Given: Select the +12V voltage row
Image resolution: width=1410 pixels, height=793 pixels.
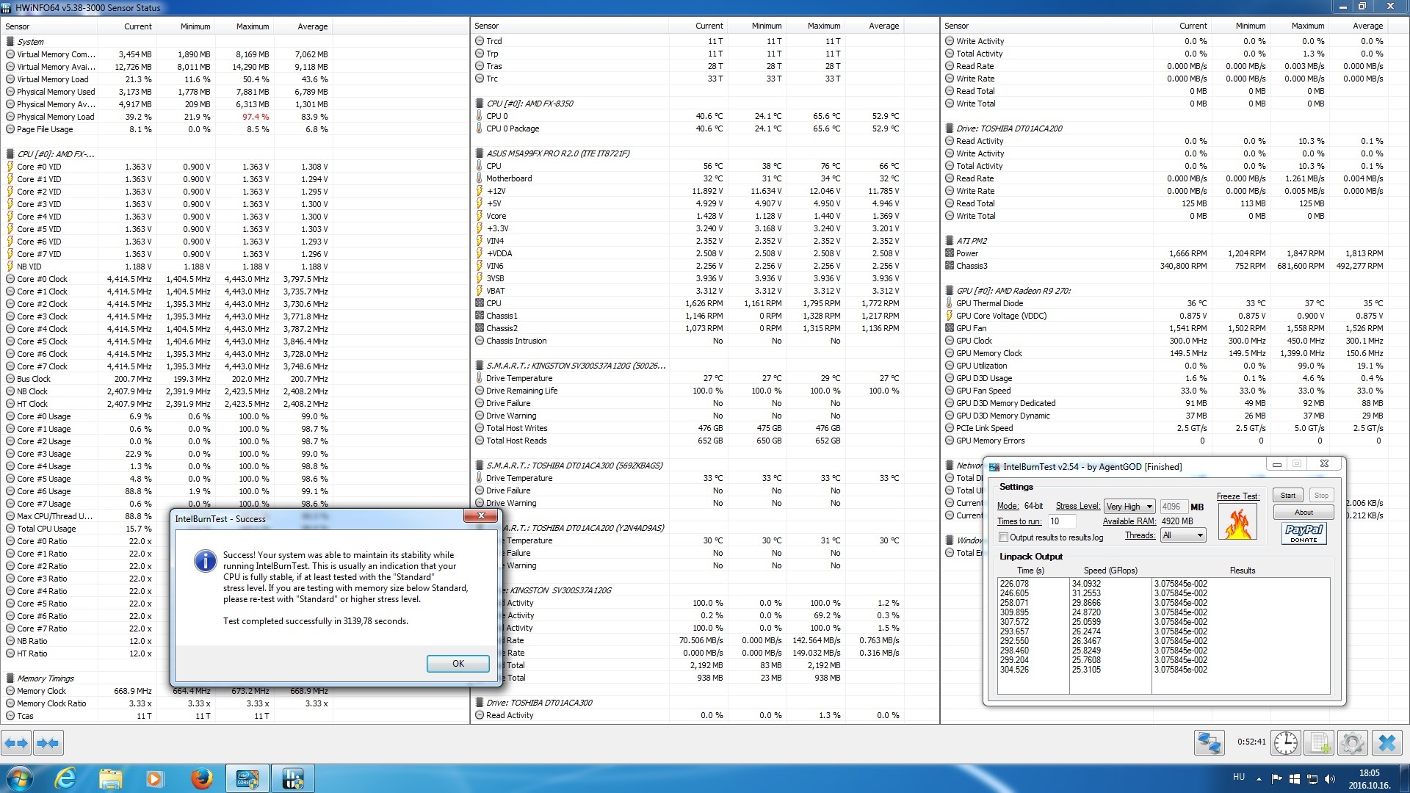Looking at the screenshot, I should [x=688, y=191].
